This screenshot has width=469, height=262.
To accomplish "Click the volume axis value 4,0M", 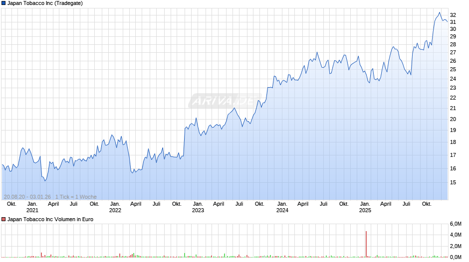I will (x=456, y=235).
